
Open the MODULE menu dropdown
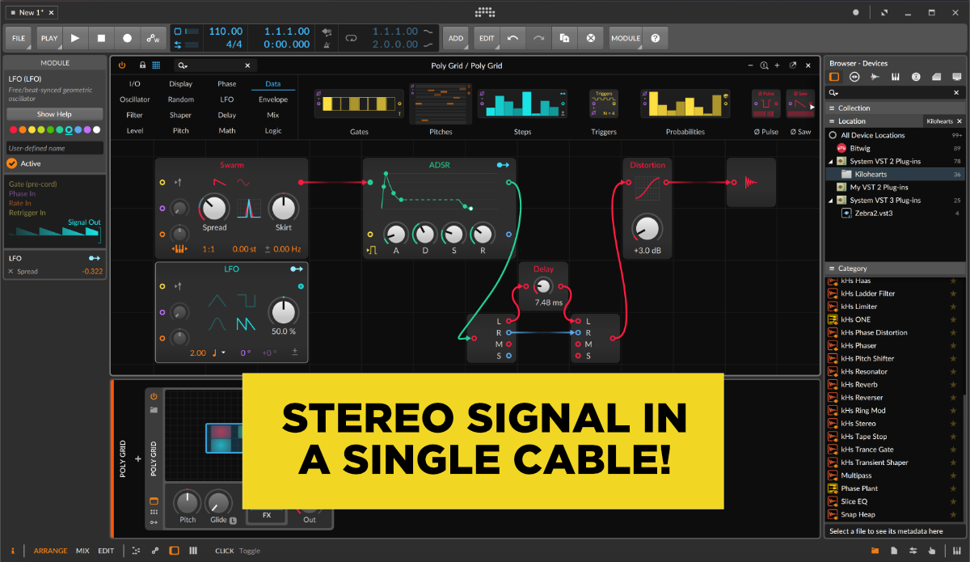(626, 38)
